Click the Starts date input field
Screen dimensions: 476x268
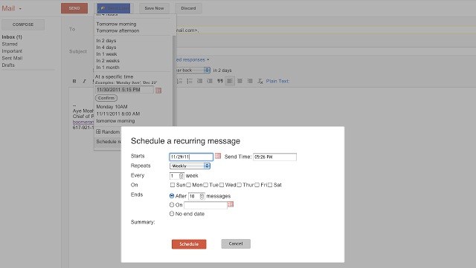(x=191, y=157)
